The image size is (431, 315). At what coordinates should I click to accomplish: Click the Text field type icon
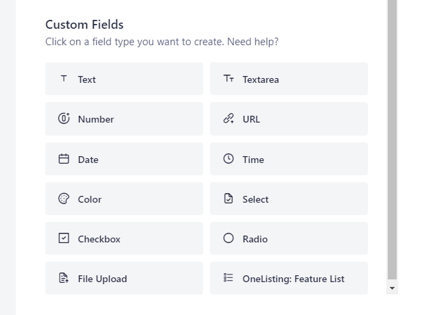64,79
